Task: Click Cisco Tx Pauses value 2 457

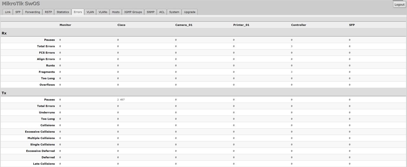Action: [121, 100]
